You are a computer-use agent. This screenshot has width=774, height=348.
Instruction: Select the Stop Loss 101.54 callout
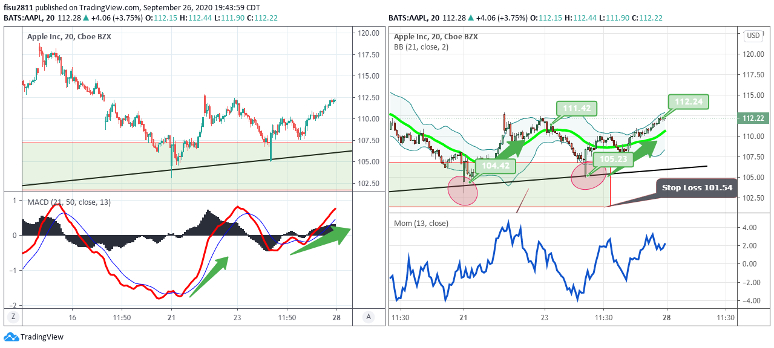(697, 188)
